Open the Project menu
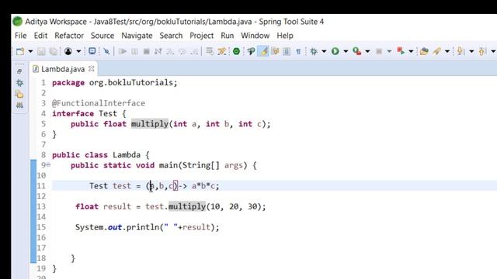 point(202,36)
